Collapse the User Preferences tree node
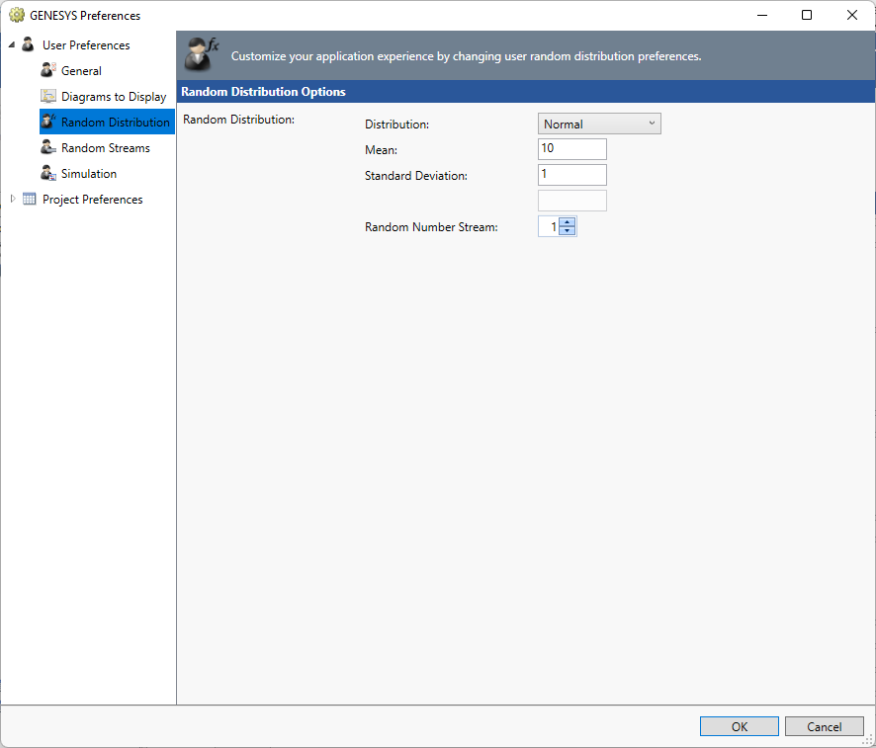The image size is (876, 748). 12,44
